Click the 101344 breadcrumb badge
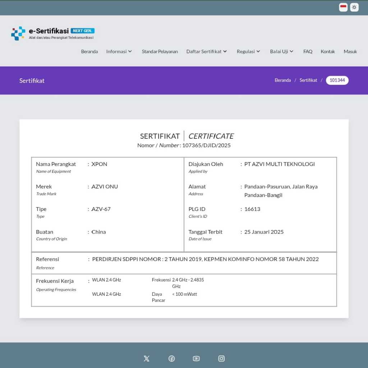 pyautogui.click(x=337, y=80)
